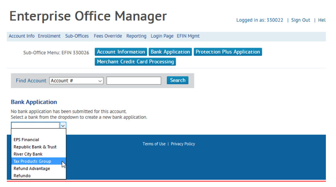336x187 pixels.
Task: Open the Help link in header
Action: [322, 20]
